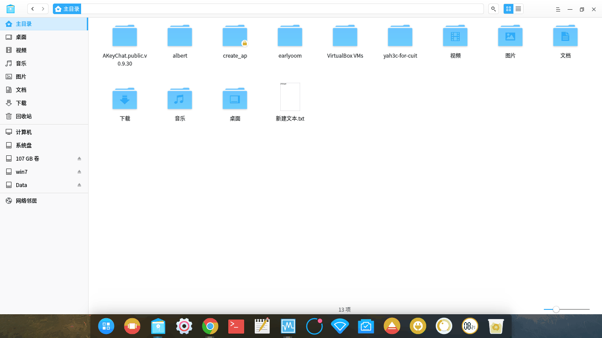Image resolution: width=602 pixels, height=338 pixels.
Task: Click the digital clock in the dock
Action: [x=470, y=326]
